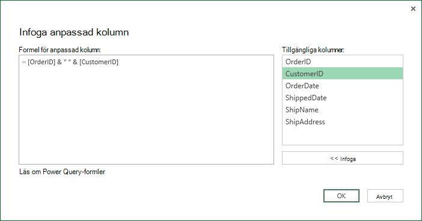Select OrderID in available columns list
Image resolution: width=422 pixels, height=221 pixels.
click(342, 62)
